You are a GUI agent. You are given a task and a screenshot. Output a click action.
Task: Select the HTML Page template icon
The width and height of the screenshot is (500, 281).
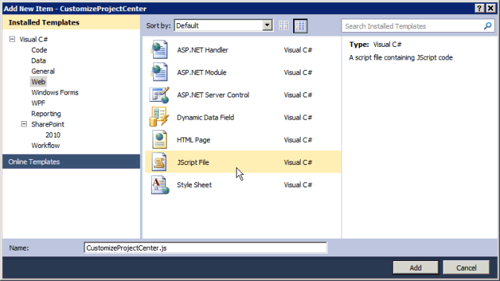click(x=159, y=140)
